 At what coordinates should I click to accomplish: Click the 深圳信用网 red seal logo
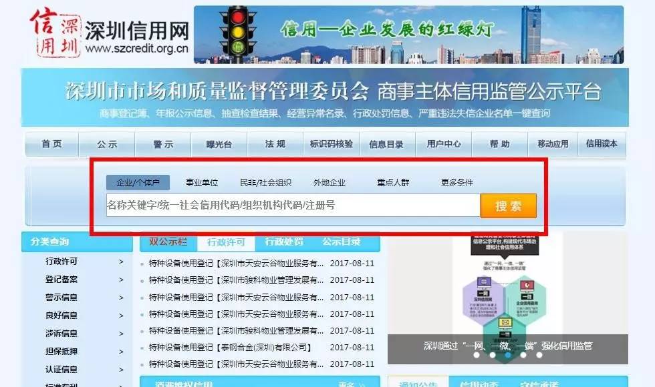tap(55, 33)
